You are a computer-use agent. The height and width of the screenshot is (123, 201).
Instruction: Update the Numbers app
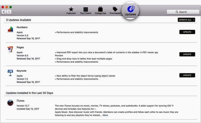(x=187, y=32)
